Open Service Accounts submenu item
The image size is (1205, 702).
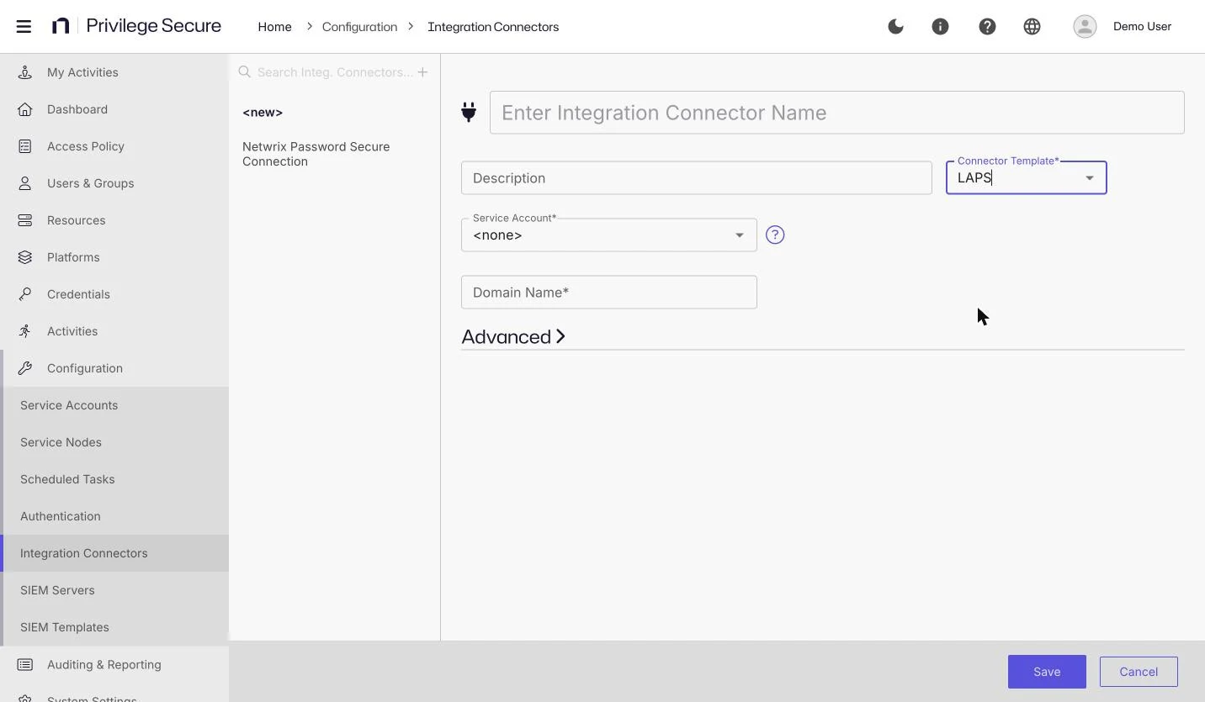click(114, 405)
